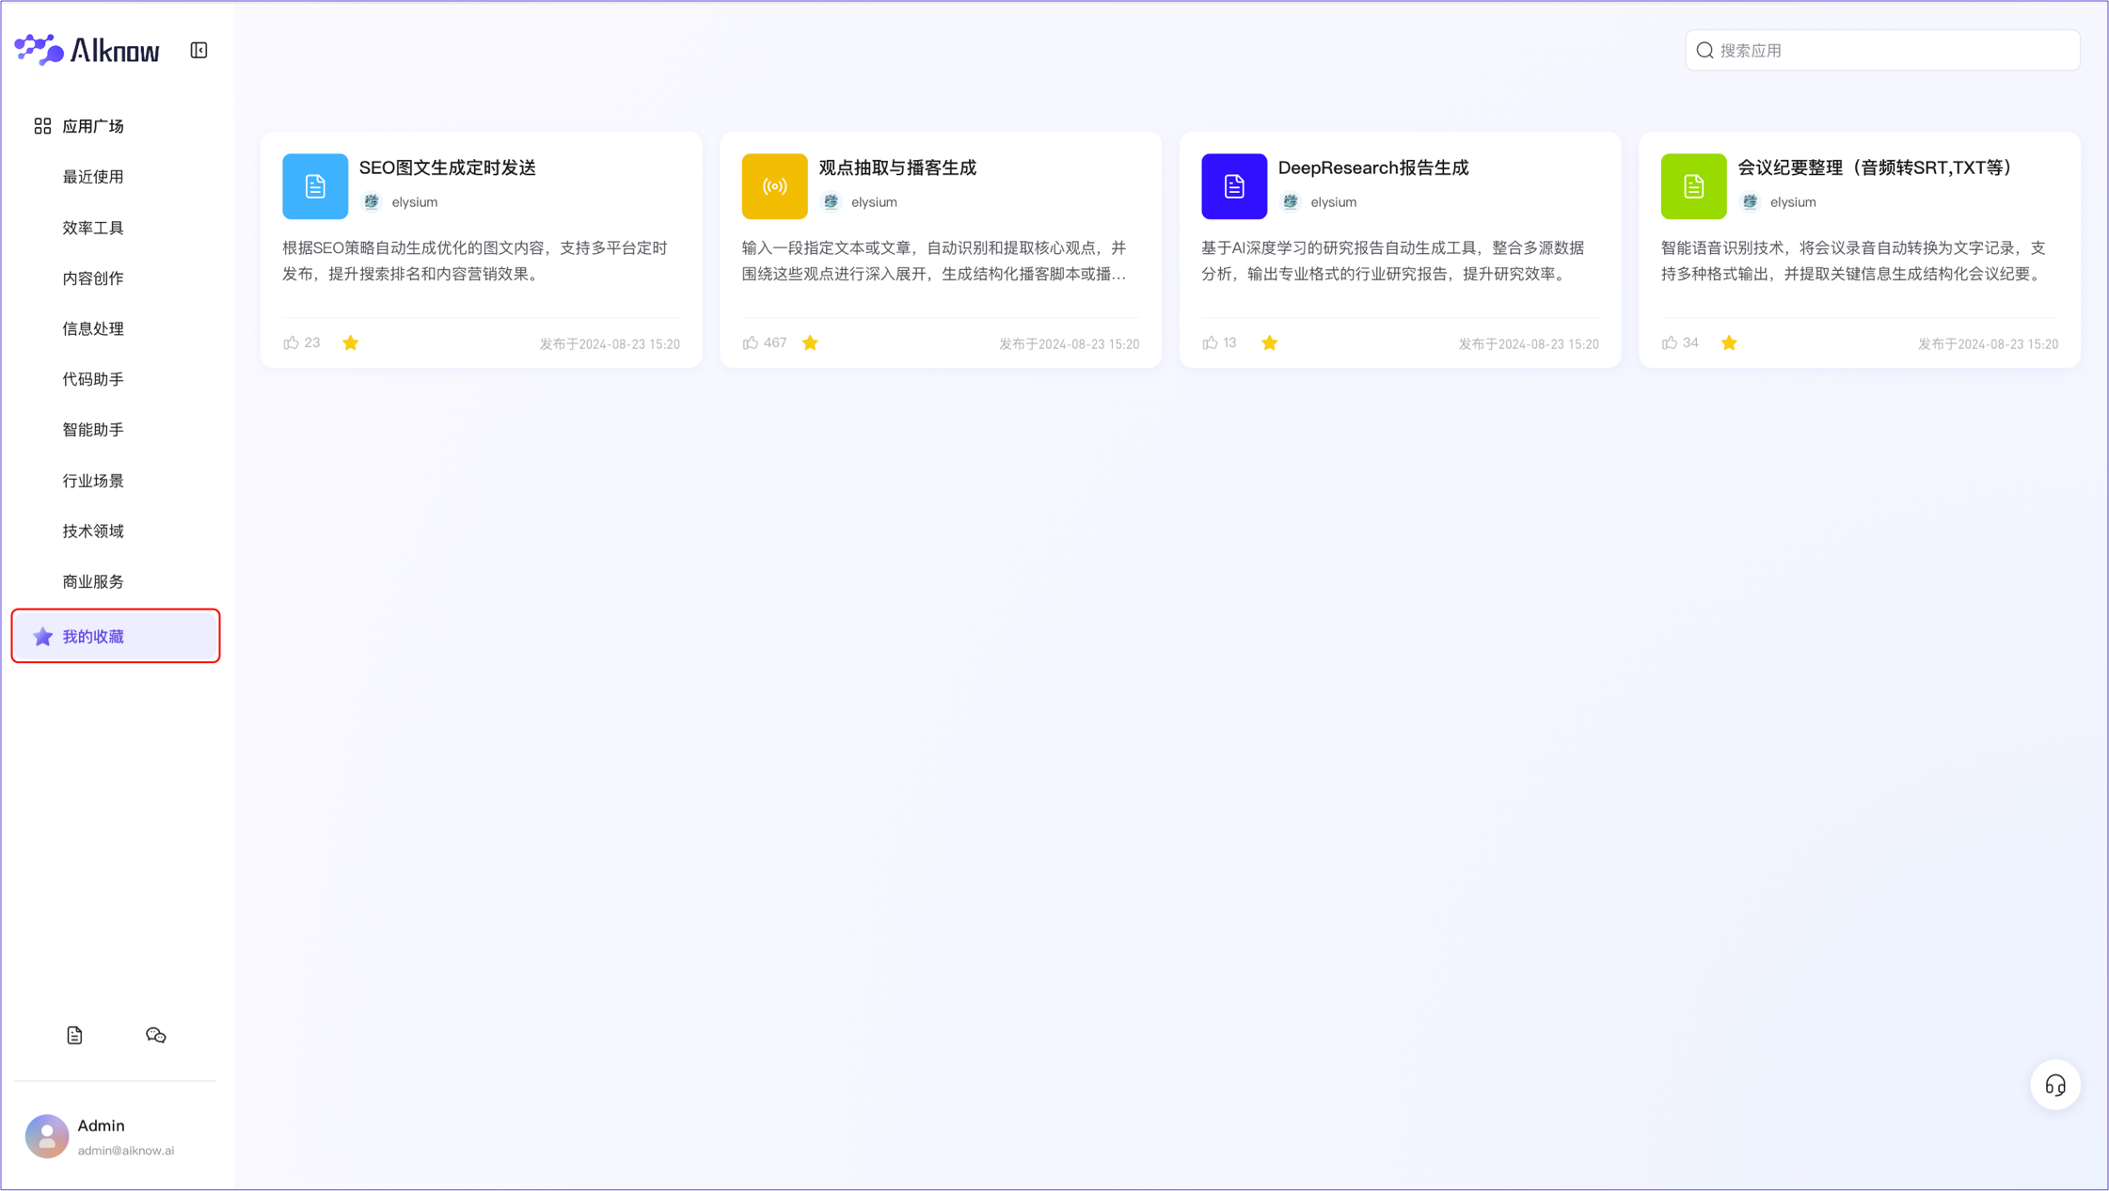
Task: Click the elysium author link on 观点抽取与播客生成
Action: coord(873,201)
